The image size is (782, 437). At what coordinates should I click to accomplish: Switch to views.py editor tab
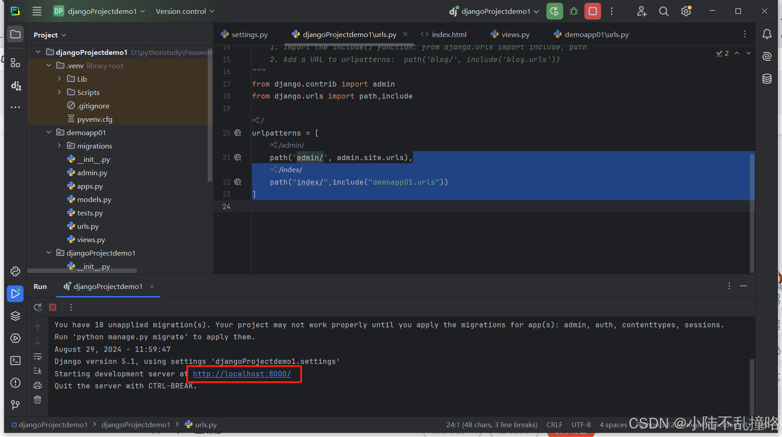(x=510, y=34)
